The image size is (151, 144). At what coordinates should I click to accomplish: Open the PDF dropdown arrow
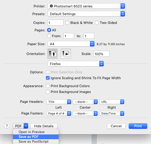tap(26, 126)
